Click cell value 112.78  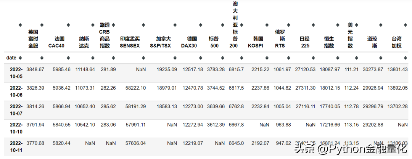[351, 106]
